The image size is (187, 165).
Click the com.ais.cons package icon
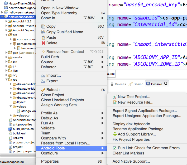pos(15,39)
